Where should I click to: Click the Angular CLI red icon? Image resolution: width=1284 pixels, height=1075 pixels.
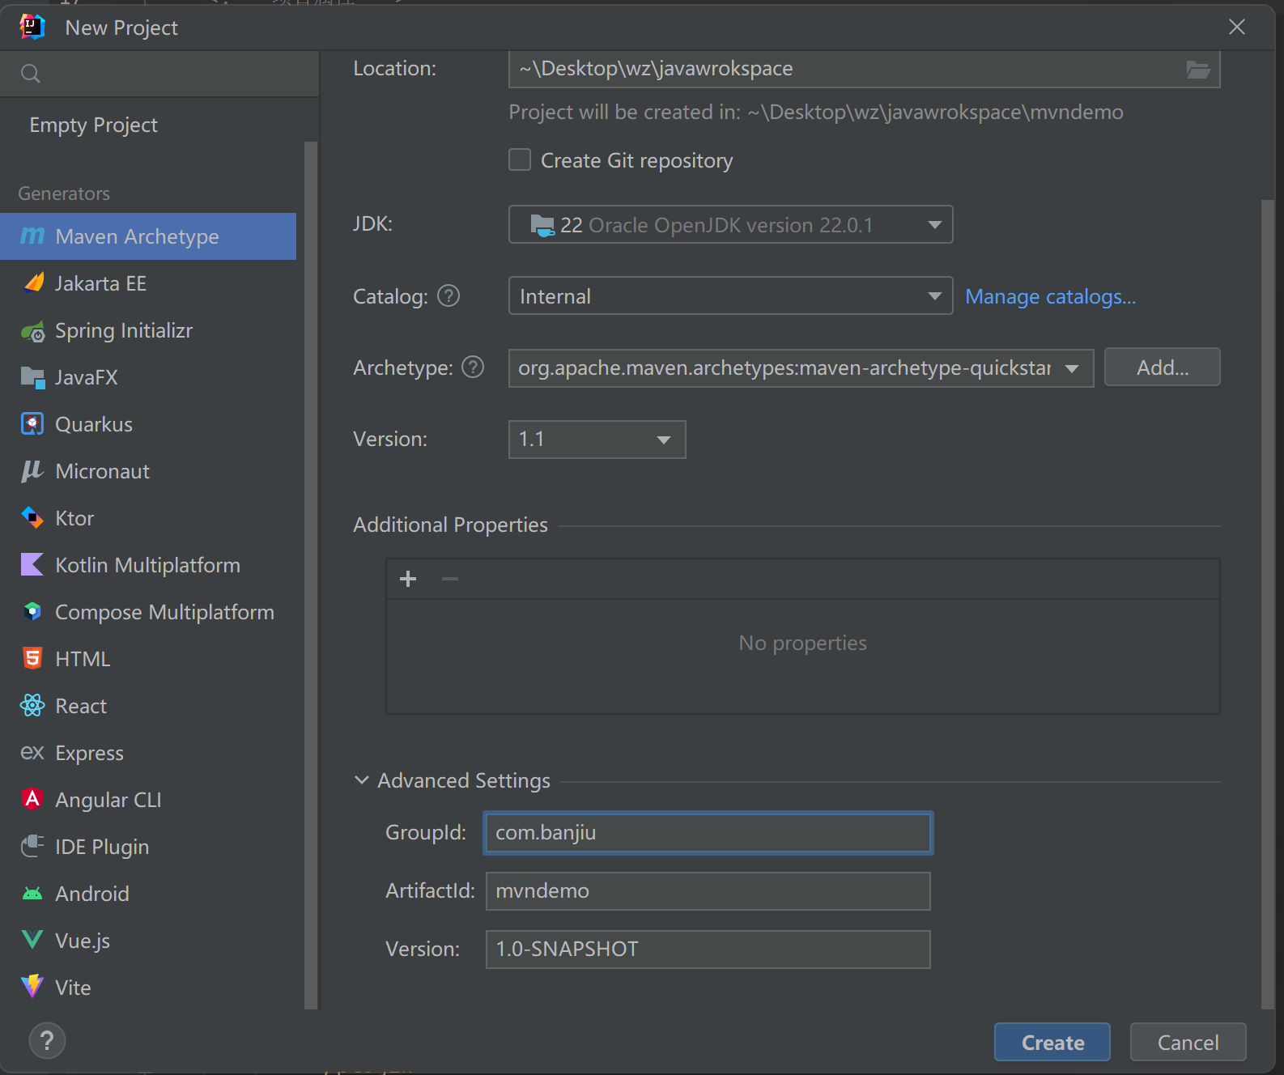[x=32, y=800]
